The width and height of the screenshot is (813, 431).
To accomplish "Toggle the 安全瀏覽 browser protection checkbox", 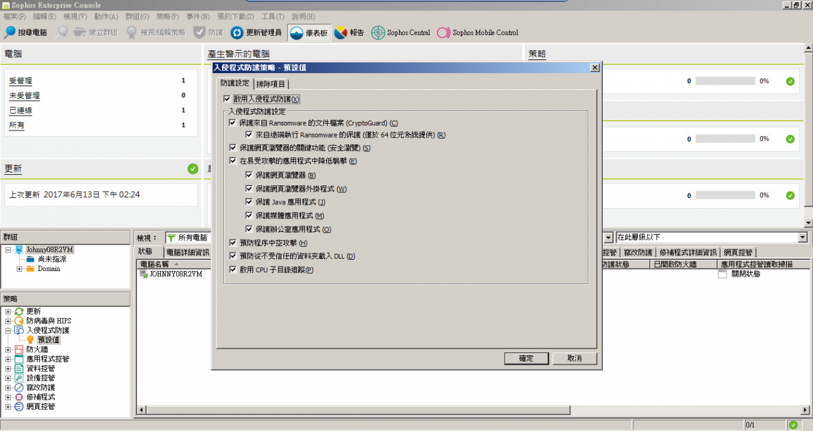I will [233, 148].
